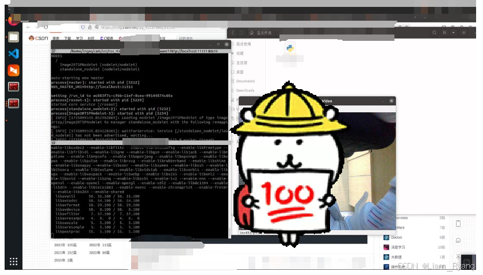Open view options dropdown in Files
This screenshot has height=275, width=483.
point(453,33)
